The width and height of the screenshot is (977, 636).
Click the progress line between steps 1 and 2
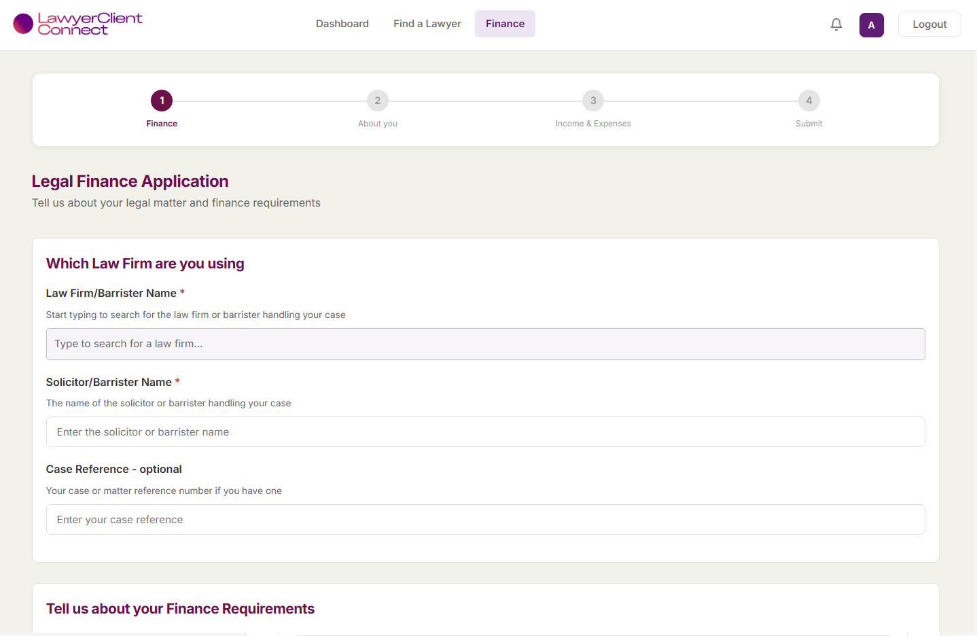[x=270, y=100]
